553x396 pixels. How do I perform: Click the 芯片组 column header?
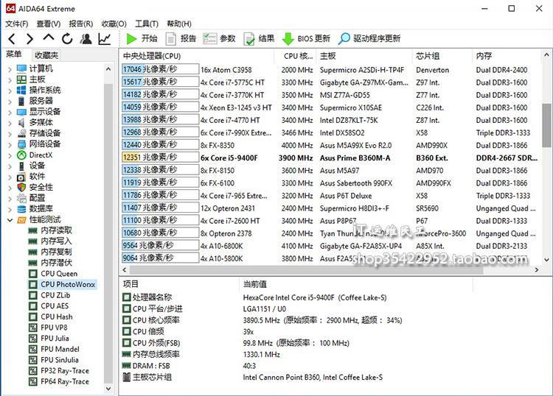428,56
